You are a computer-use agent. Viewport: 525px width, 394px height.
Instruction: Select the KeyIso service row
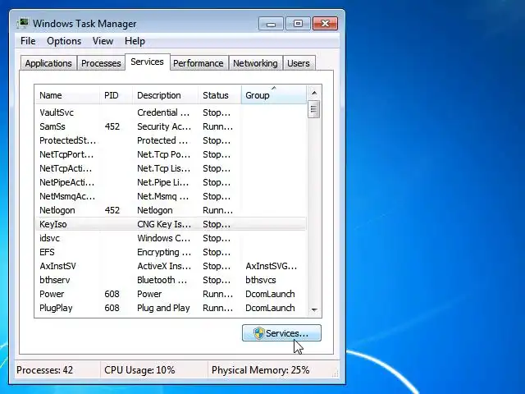coord(171,224)
